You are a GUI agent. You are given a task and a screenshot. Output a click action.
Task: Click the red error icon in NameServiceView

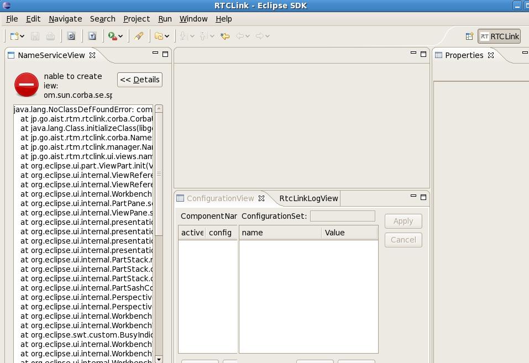pyautogui.click(x=27, y=85)
